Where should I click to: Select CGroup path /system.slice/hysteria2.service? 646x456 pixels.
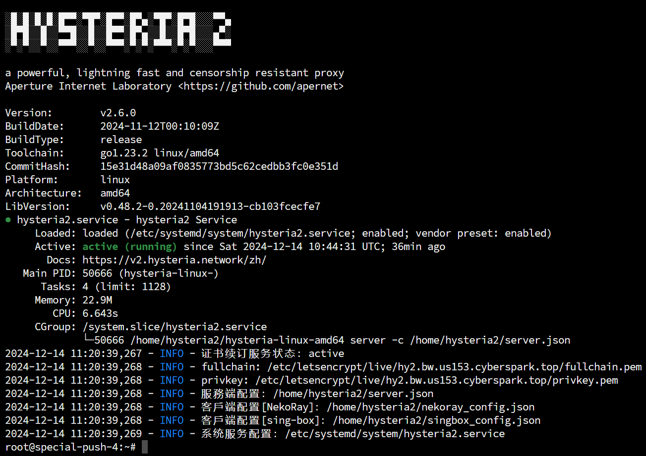click(x=175, y=327)
